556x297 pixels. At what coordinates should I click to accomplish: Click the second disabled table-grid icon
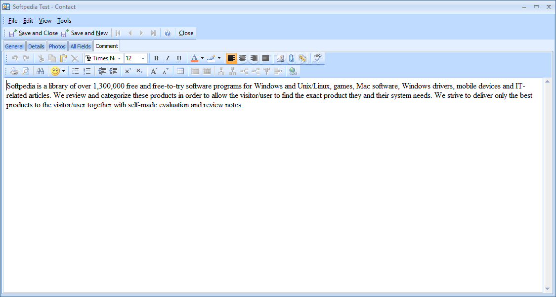207,71
